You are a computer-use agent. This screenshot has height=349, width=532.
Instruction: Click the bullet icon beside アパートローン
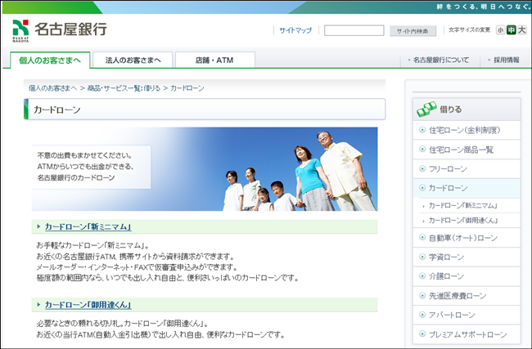click(x=422, y=315)
